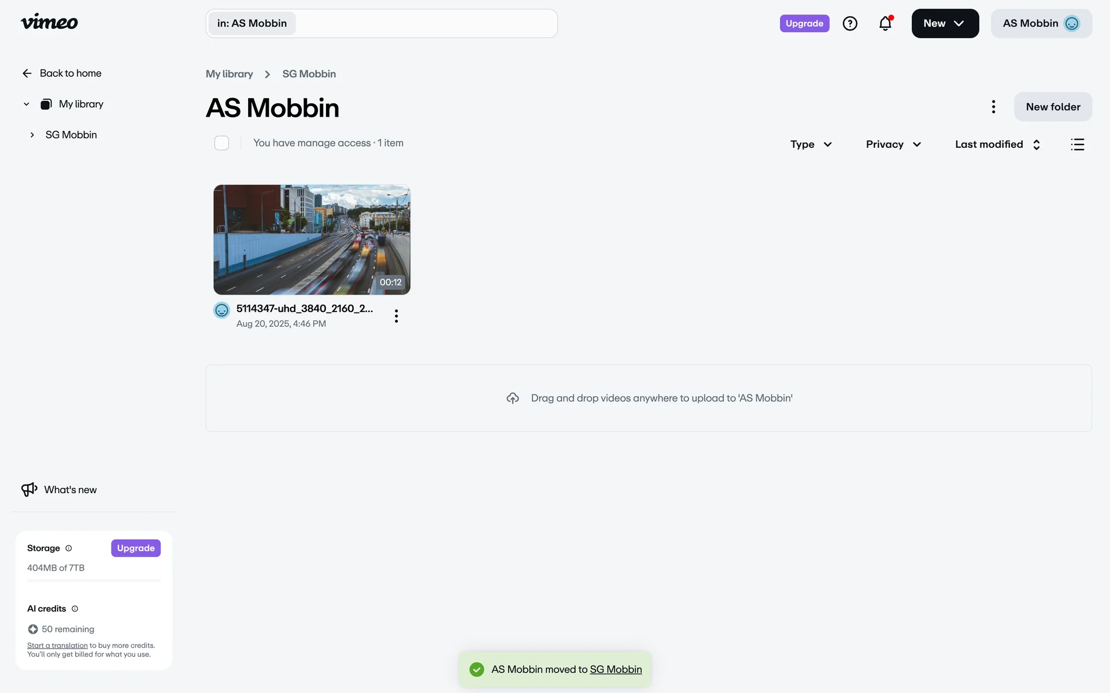
Task: Click the Vimeo logo
Action: pos(49,23)
